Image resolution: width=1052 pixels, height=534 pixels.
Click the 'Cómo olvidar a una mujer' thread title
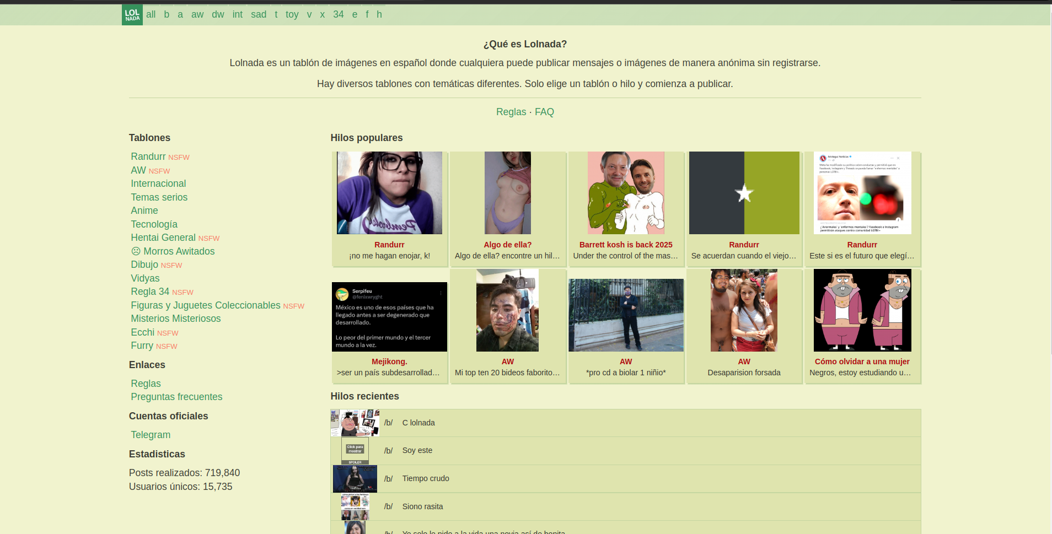click(x=862, y=362)
